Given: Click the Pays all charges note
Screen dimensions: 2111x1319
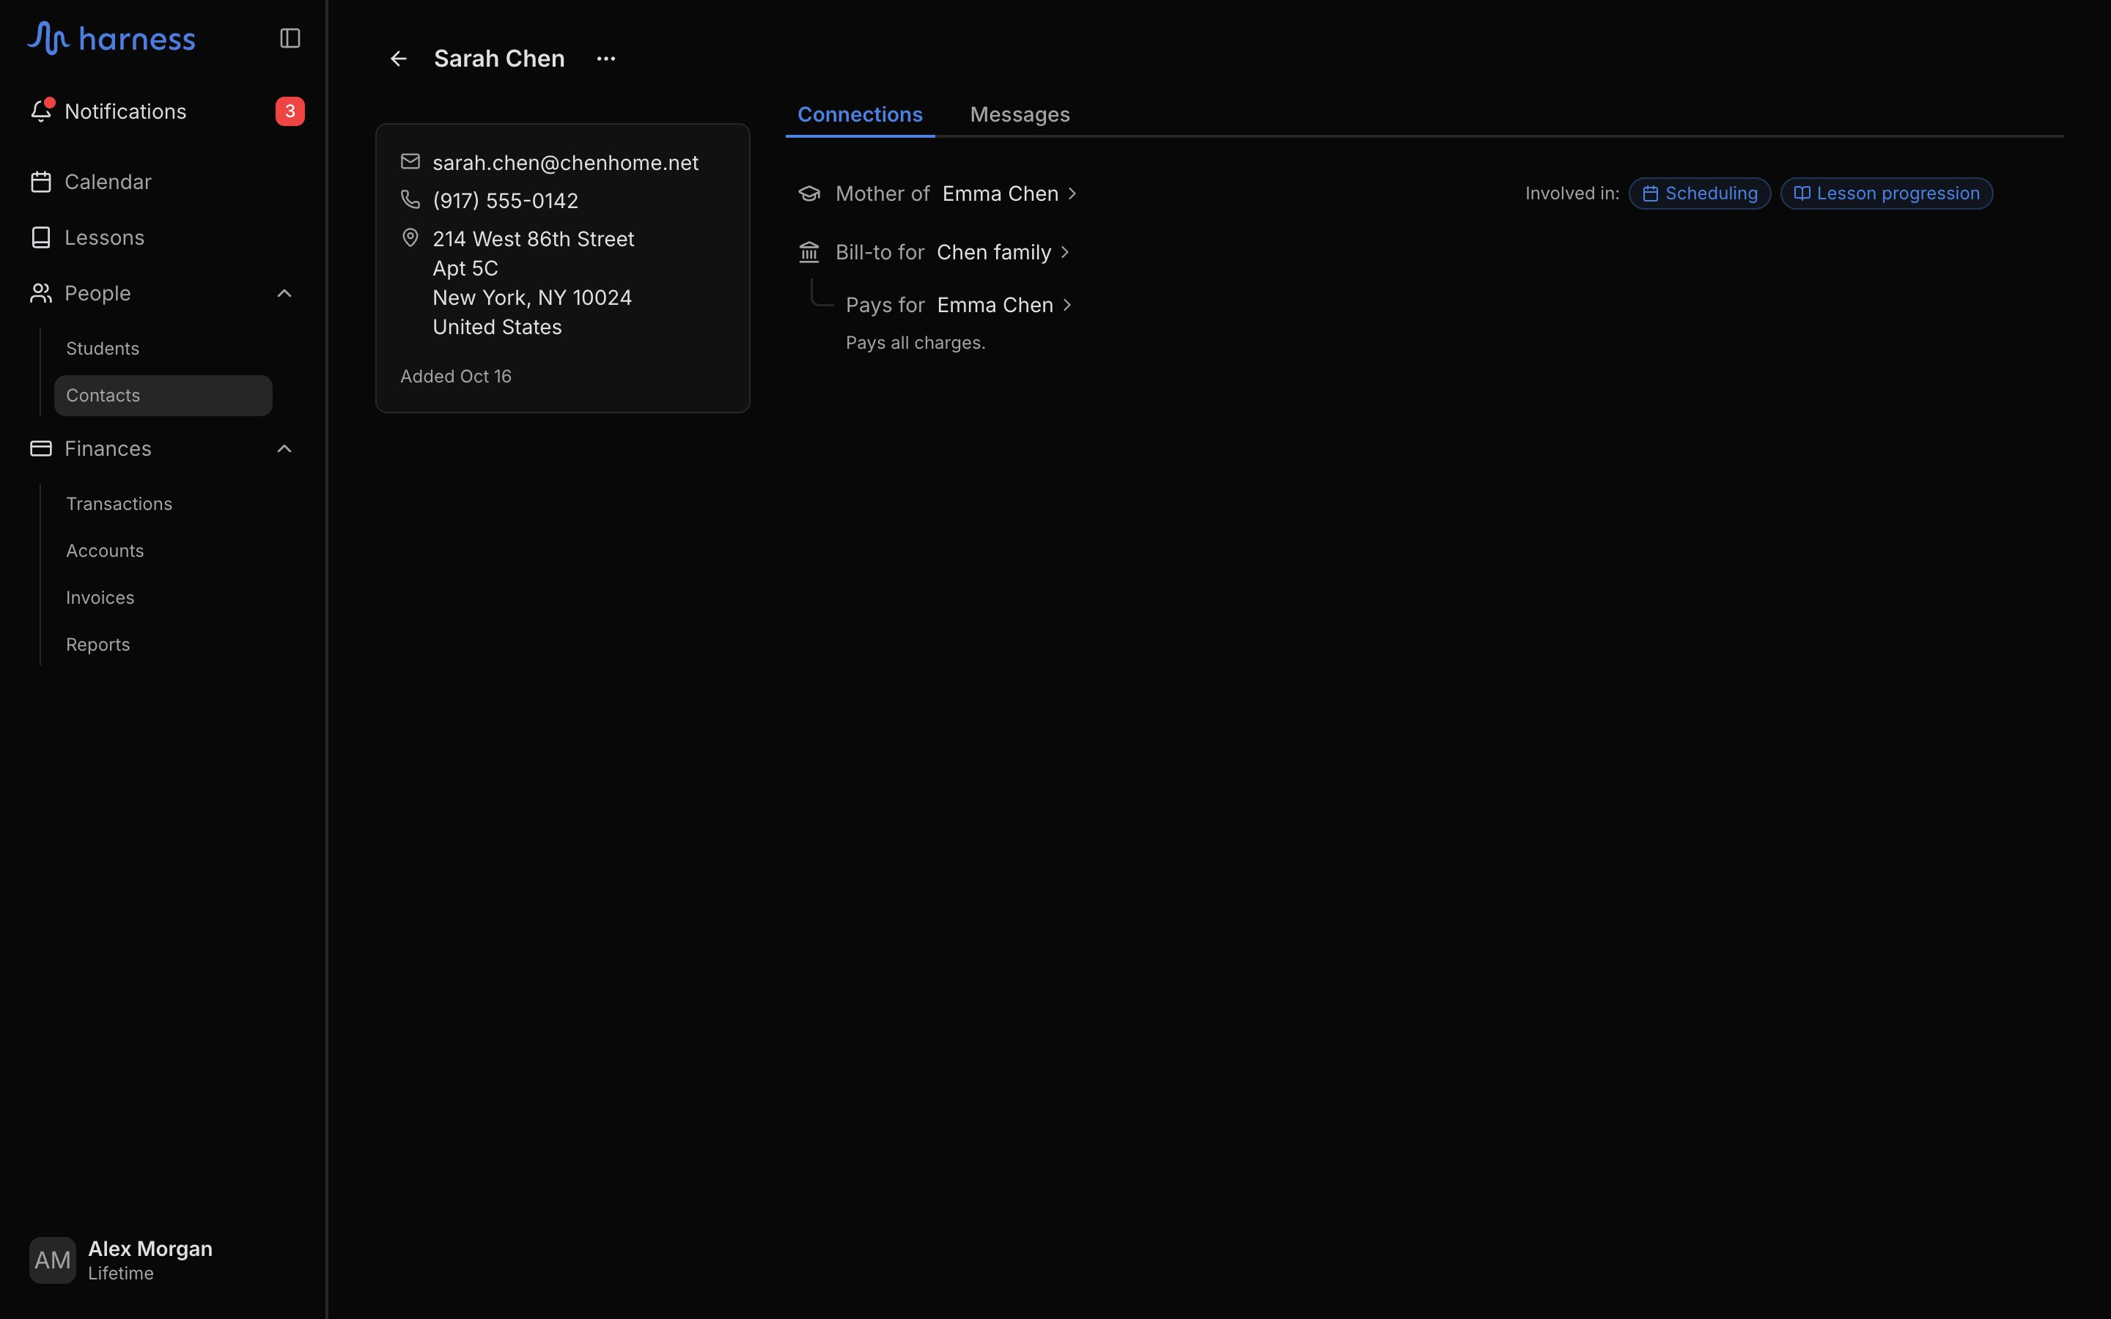Looking at the screenshot, I should [915, 343].
